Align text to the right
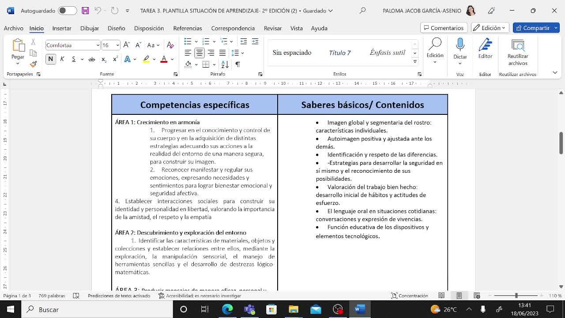The width and height of the screenshot is (565, 318). pyautogui.click(x=211, y=53)
